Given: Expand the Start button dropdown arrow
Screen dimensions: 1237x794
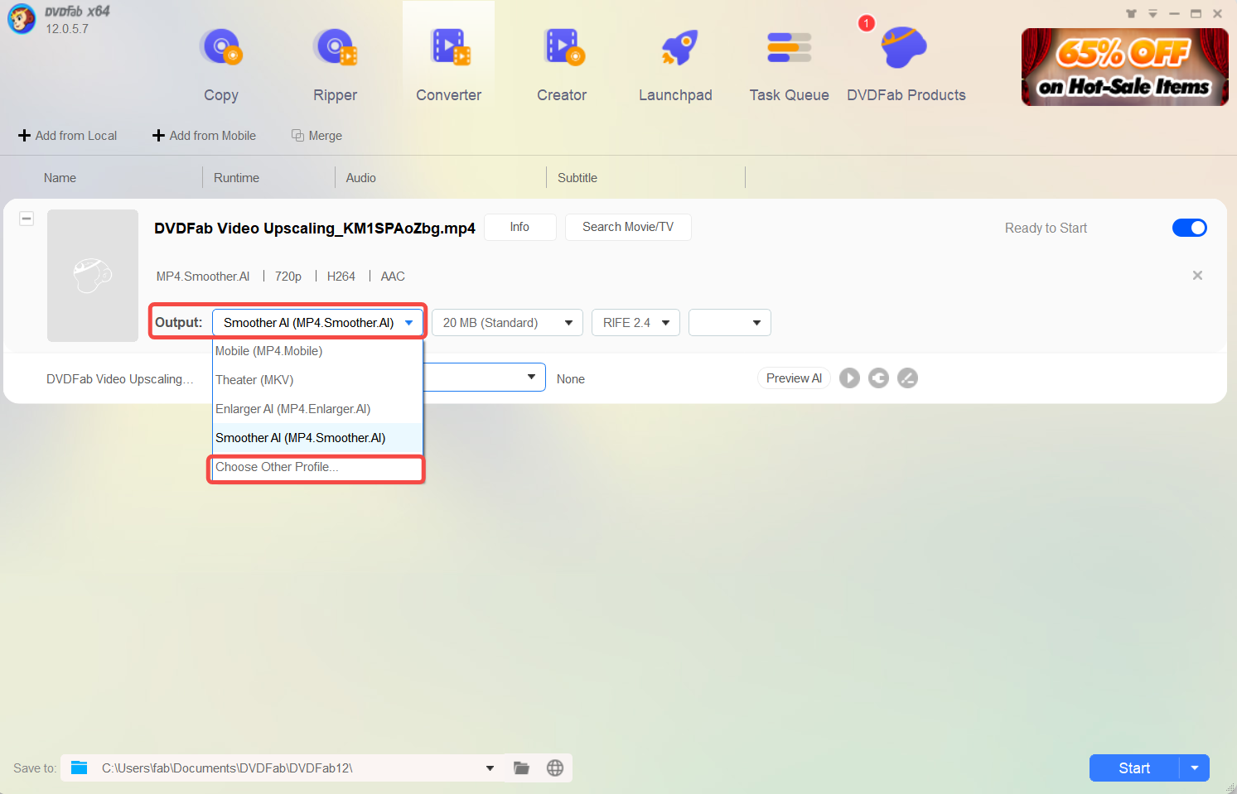Looking at the screenshot, I should [x=1195, y=768].
